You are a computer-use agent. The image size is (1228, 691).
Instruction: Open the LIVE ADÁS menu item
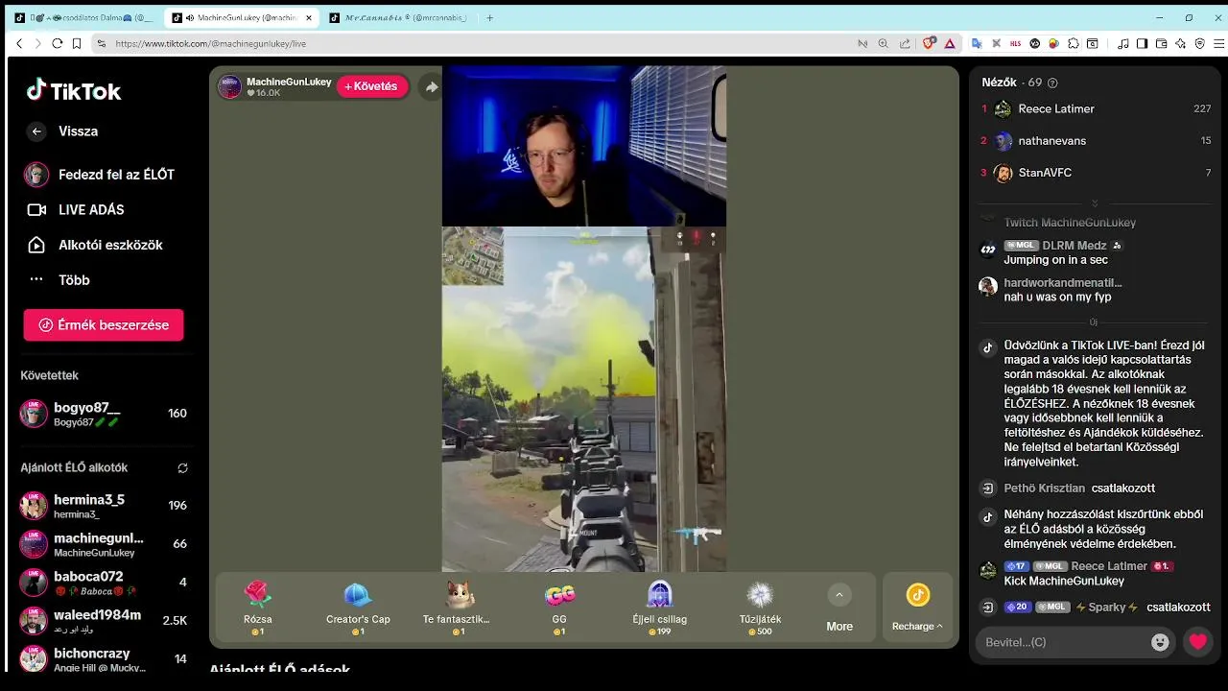click(x=75, y=209)
